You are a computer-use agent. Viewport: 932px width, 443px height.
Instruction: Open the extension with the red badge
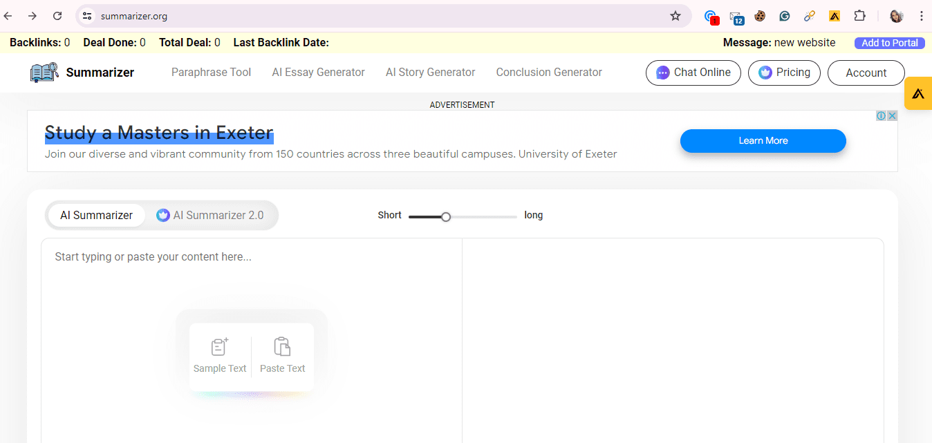[711, 17]
